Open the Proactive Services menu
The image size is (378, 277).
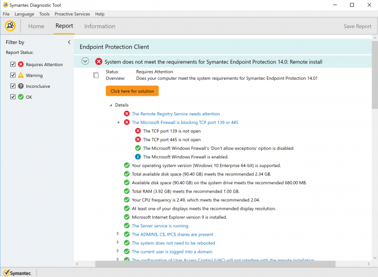click(x=72, y=14)
